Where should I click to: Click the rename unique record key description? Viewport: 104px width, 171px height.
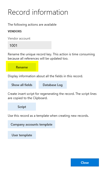51,56
